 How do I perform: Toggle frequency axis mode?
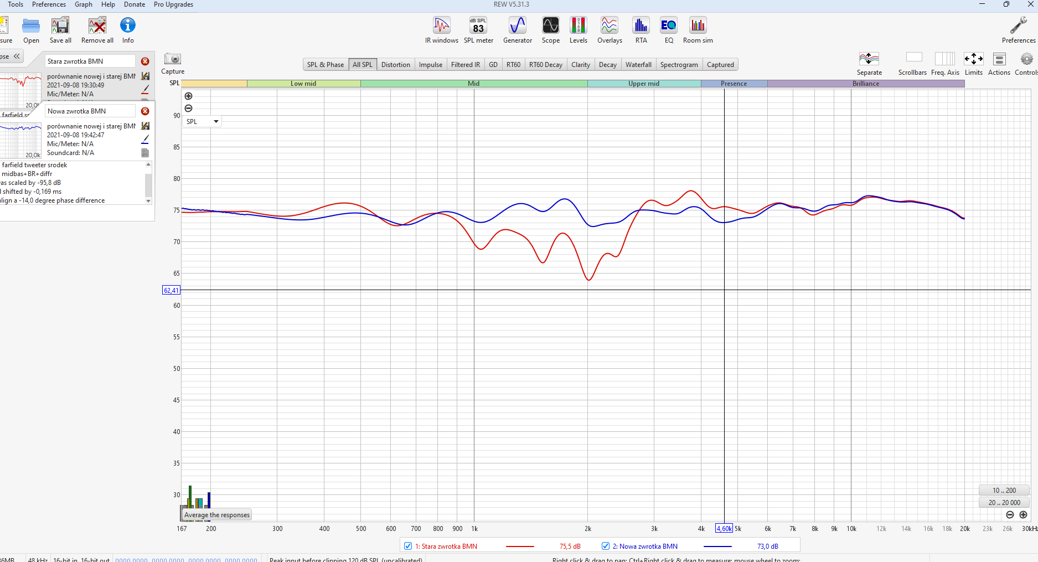945,63
